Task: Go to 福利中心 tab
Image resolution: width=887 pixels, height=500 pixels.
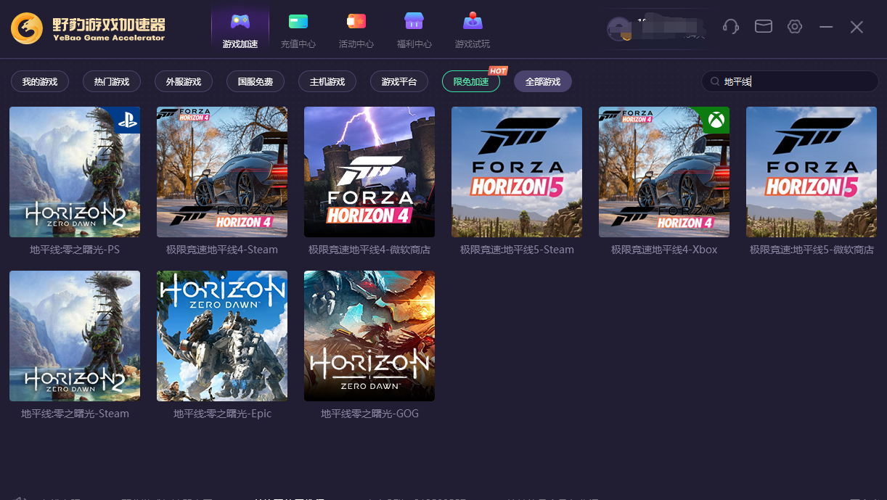Action: [414, 30]
